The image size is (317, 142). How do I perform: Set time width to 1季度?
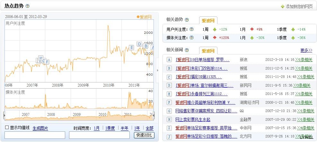pyautogui.click(x=110, y=128)
